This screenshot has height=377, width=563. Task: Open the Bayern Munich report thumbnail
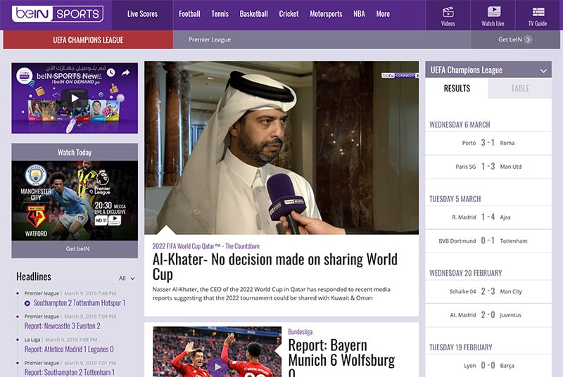point(217,352)
